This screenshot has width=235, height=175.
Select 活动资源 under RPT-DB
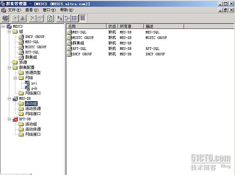33,129
